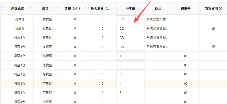This screenshot has height=104, width=227.
Task: Click 收货区 cell in the 冯蓝1仓 row
Action: [47, 38]
